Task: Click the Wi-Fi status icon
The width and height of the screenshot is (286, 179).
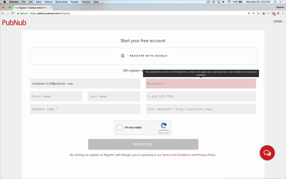Action: 229,2
